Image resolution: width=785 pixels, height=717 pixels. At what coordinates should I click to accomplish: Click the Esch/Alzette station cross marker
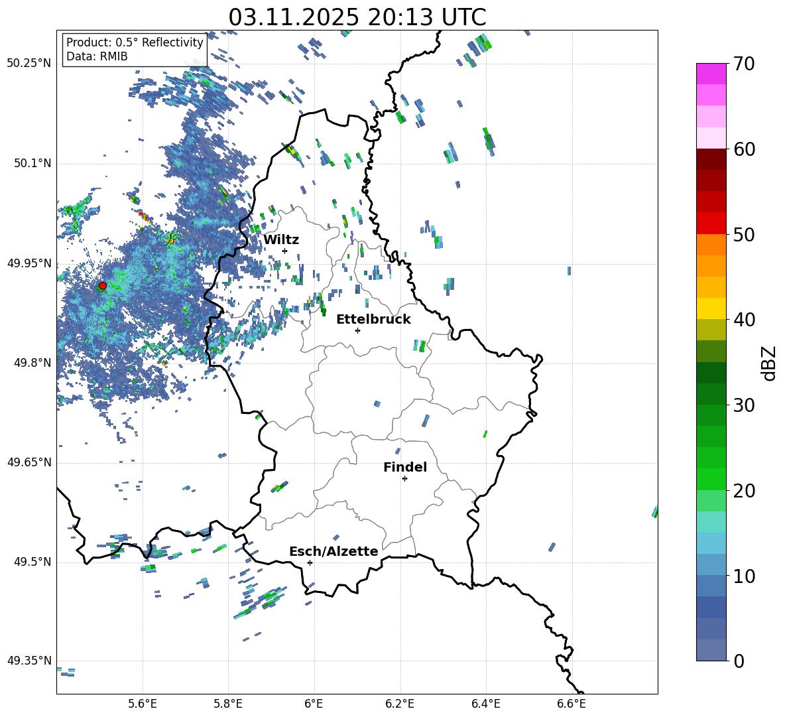[x=310, y=562]
